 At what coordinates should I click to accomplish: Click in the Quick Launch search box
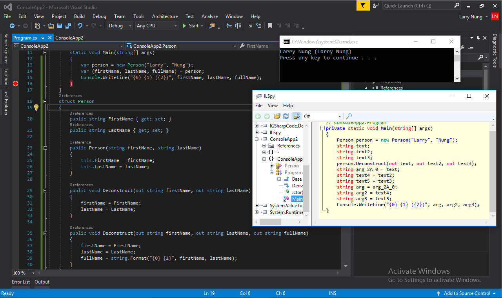coord(418,5)
